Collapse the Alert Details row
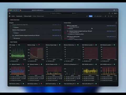The width and height of the screenshot is (126, 95). pyautogui.click(x=13, y=42)
